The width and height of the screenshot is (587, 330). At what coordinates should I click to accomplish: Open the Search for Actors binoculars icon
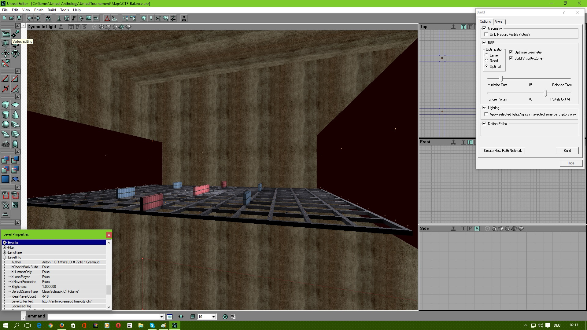[x=47, y=18]
